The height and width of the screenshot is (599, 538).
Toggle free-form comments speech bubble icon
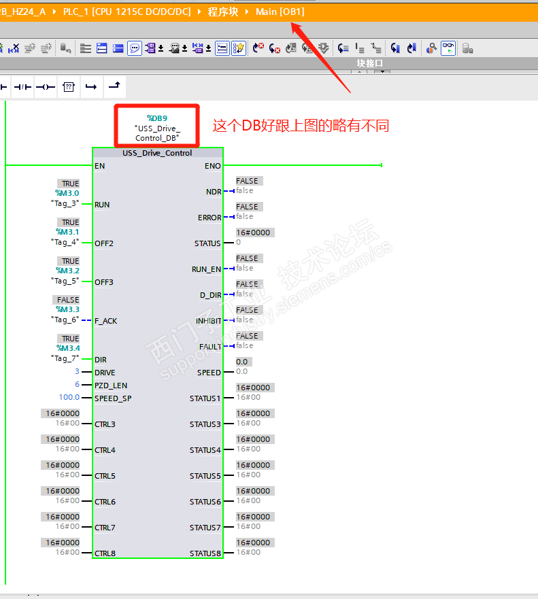click(135, 48)
